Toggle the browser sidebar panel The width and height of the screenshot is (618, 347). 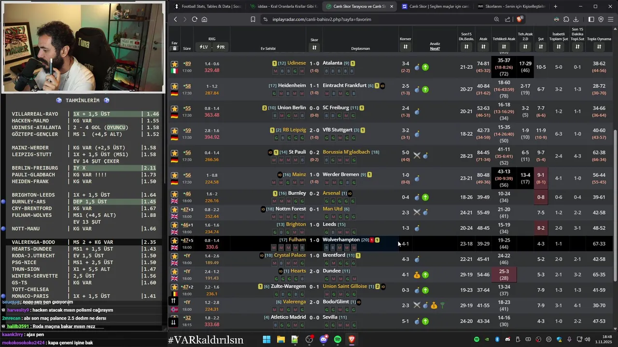point(591,19)
